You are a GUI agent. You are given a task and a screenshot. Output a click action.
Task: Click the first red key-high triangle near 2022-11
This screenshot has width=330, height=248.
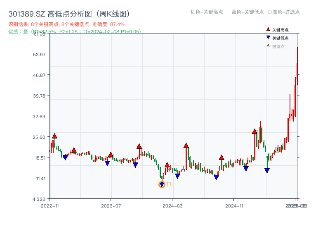[54, 135]
